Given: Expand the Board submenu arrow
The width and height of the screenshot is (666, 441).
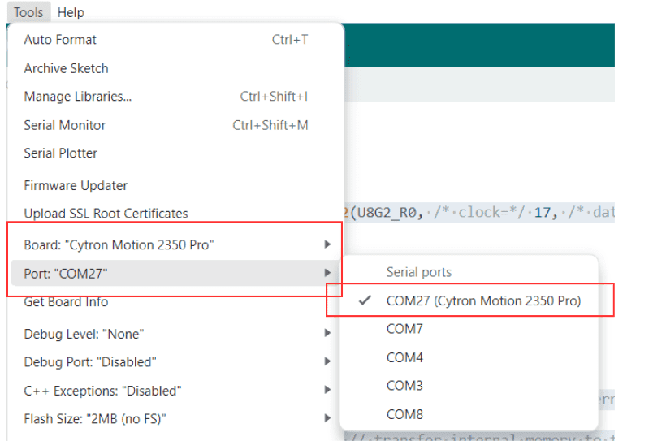Looking at the screenshot, I should [x=327, y=244].
